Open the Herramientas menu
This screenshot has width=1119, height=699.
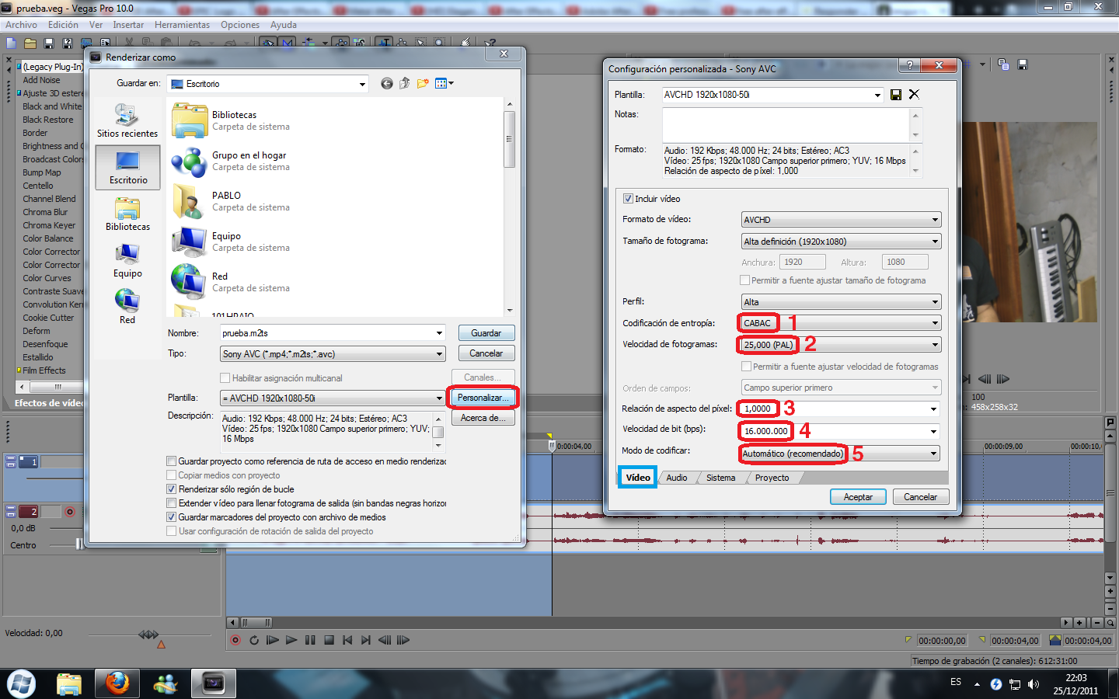click(x=182, y=25)
